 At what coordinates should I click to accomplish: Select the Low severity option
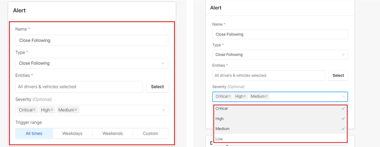280,138
